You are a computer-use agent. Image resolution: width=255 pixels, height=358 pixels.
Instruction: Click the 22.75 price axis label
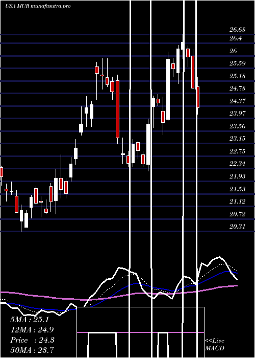[238, 151]
